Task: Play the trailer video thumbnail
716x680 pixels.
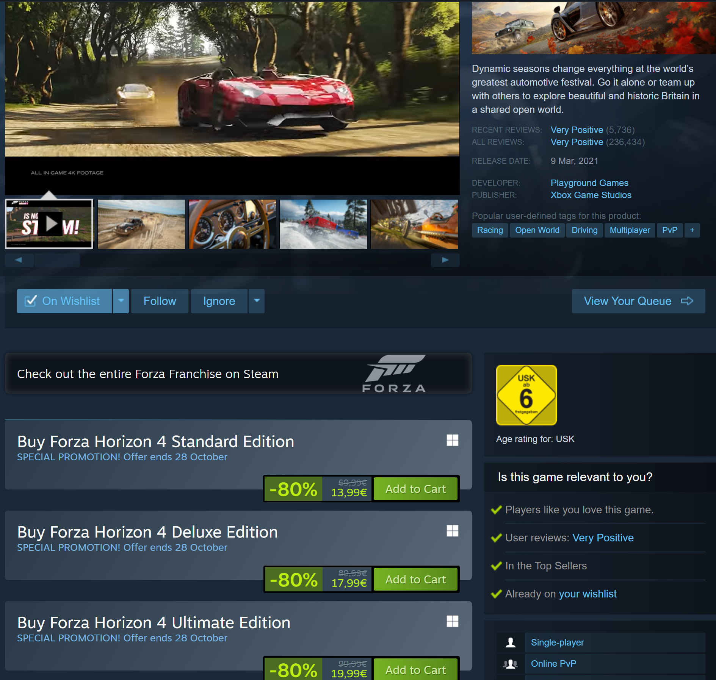Action: point(49,224)
